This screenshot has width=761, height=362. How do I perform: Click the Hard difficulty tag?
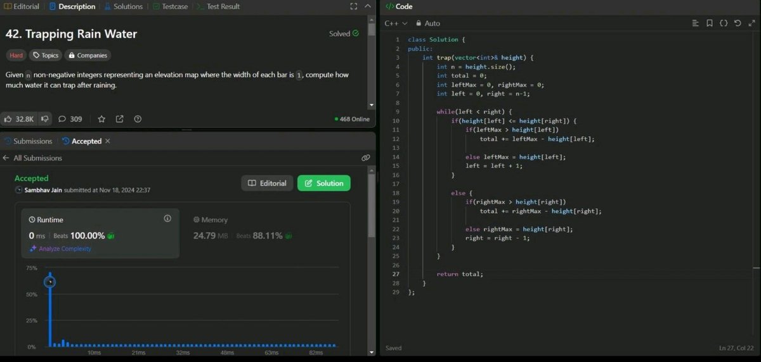tap(16, 55)
